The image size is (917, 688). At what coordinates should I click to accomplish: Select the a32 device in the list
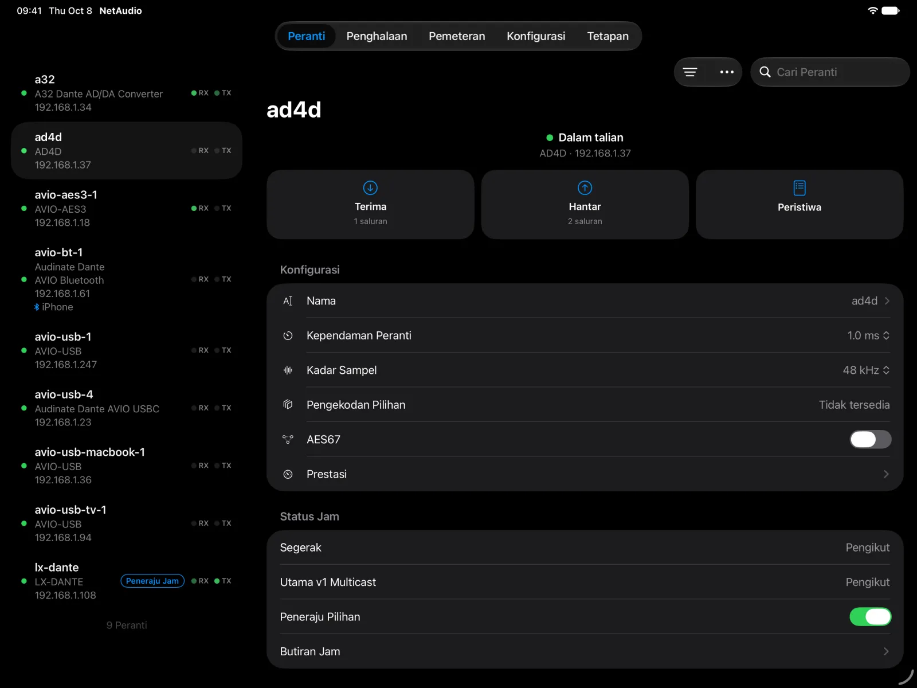[127, 93]
